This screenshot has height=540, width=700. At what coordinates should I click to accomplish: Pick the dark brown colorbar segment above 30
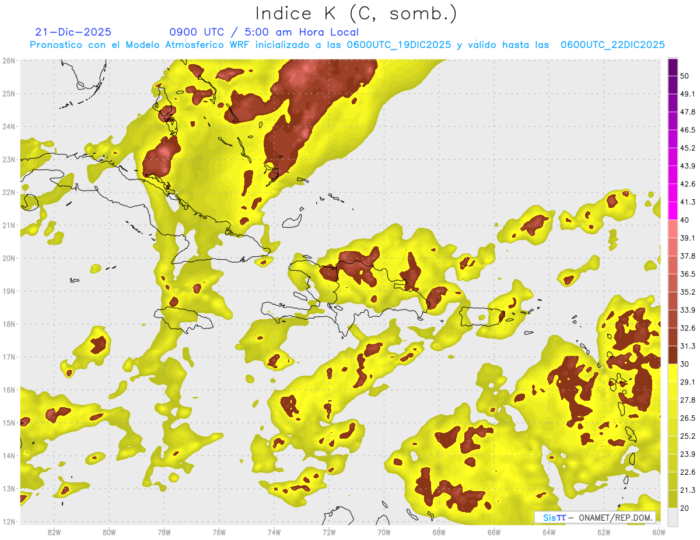tap(673, 355)
